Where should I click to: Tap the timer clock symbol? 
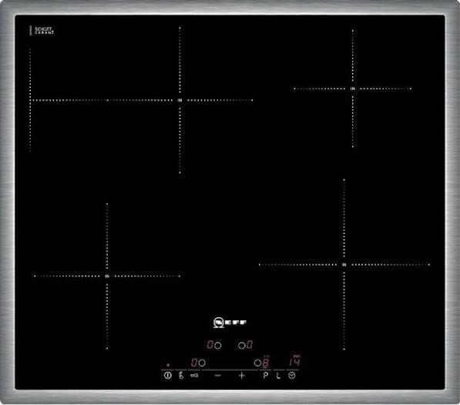tap(291, 375)
